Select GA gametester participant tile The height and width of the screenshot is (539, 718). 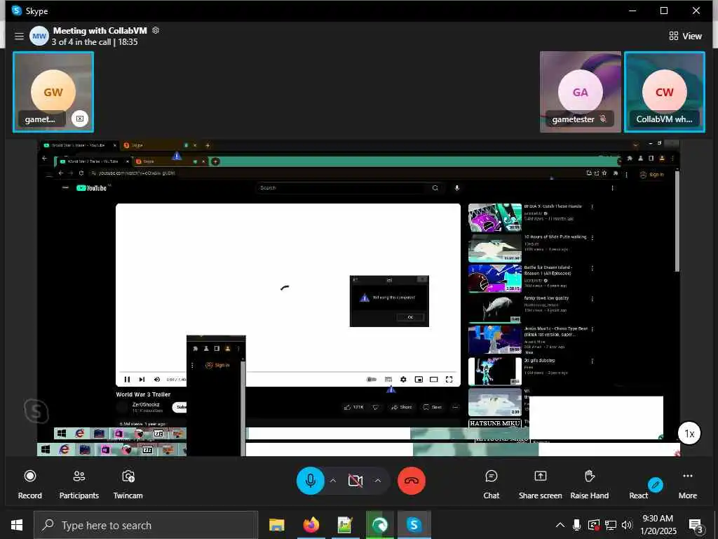(x=580, y=92)
